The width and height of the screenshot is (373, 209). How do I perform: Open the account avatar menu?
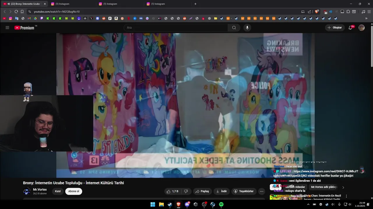[x=361, y=28]
